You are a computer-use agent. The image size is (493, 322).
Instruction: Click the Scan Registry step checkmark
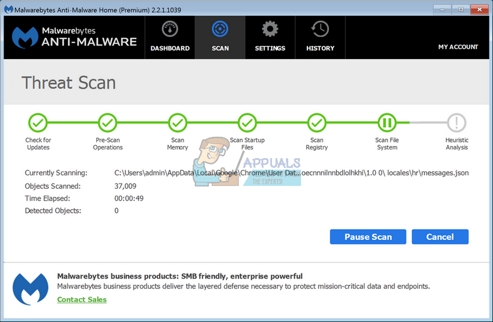tap(317, 123)
